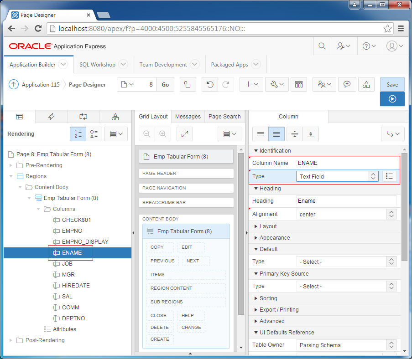
Task: Open the Packaged Apps tab
Action: (x=229, y=65)
